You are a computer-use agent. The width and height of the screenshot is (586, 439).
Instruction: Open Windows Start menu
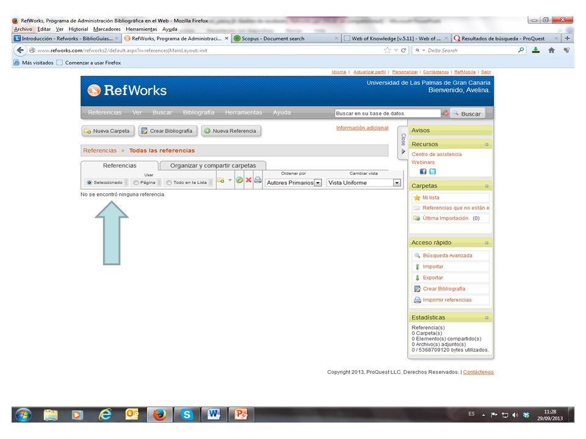click(23, 415)
